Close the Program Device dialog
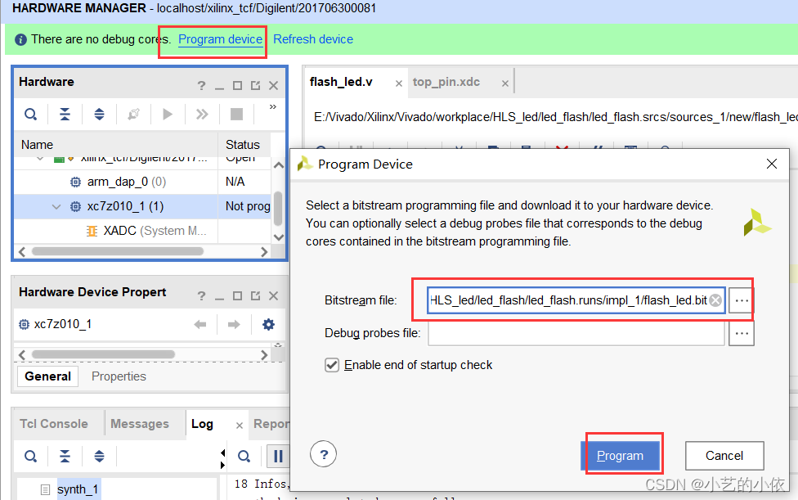The height and width of the screenshot is (500, 798). [x=772, y=164]
